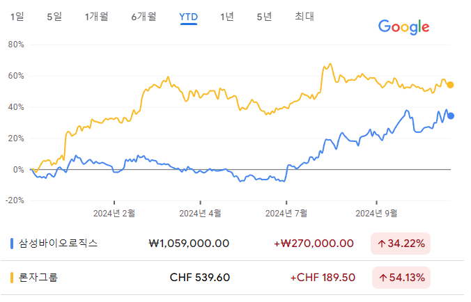The height and width of the screenshot is (302, 471).
Task: Open the 론자그룹 stock row
Action: 232,278
